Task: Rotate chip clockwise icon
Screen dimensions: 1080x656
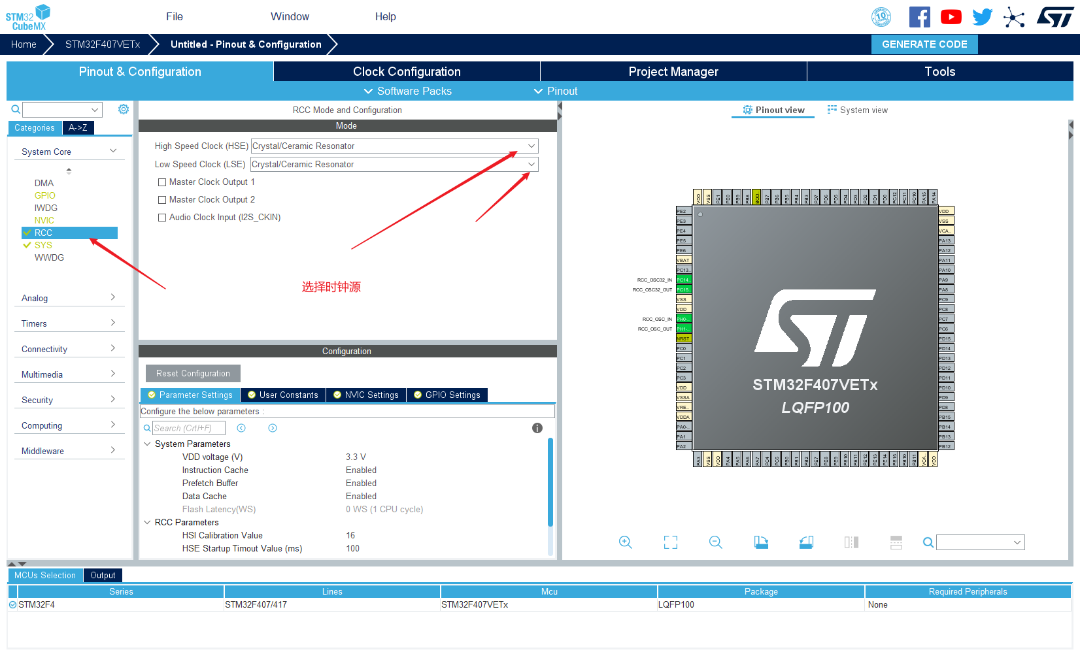Action: tap(761, 542)
